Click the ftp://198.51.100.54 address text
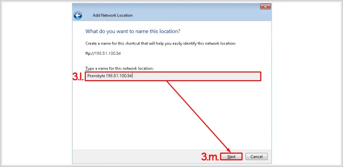343x167 pixels. tap(103, 53)
